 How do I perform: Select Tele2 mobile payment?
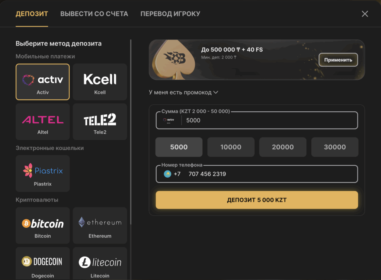(100, 122)
